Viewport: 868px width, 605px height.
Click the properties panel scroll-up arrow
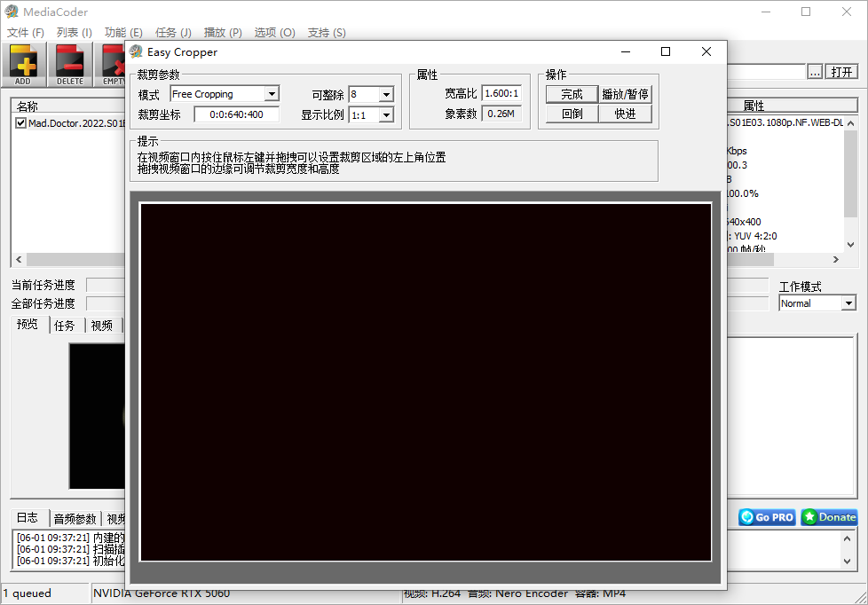pyautogui.click(x=851, y=123)
